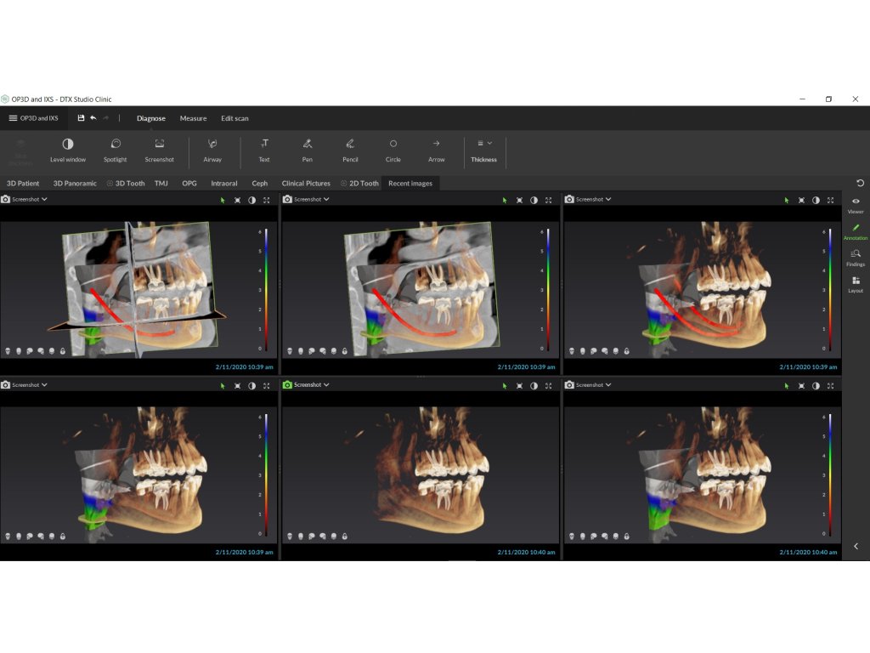Click the Edit scan button

tap(234, 118)
